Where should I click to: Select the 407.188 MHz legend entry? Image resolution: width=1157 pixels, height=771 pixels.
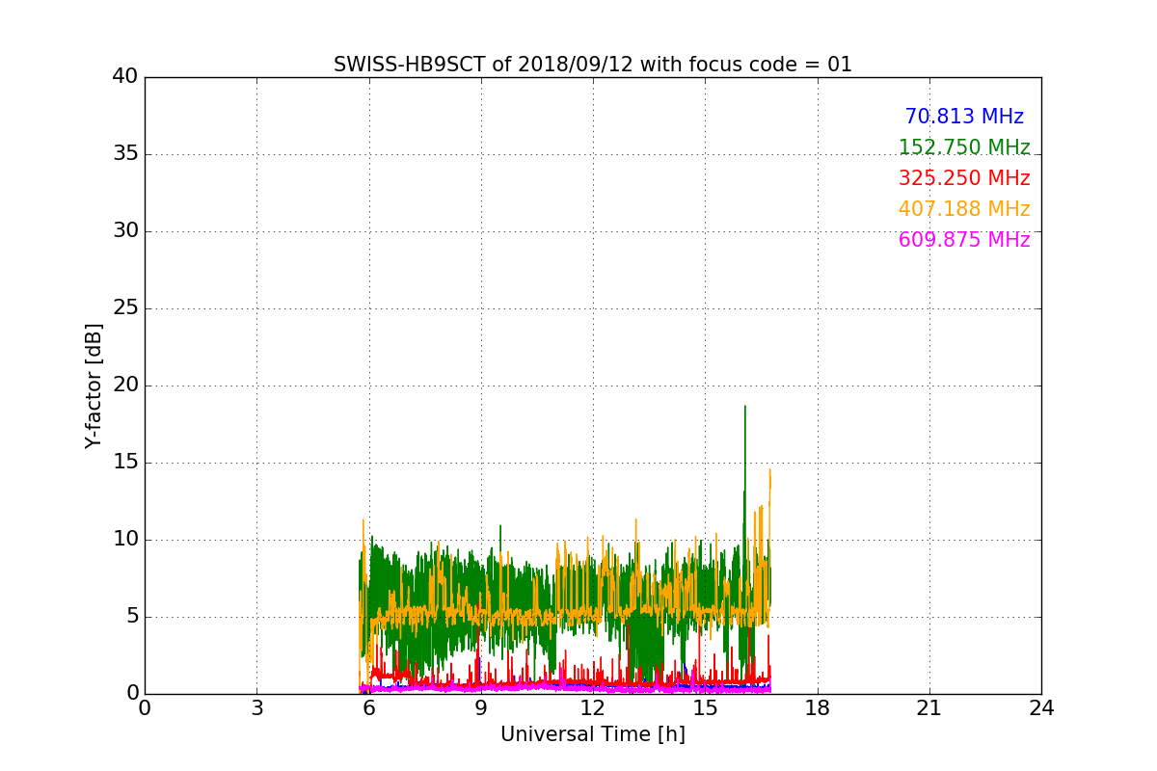click(x=964, y=209)
